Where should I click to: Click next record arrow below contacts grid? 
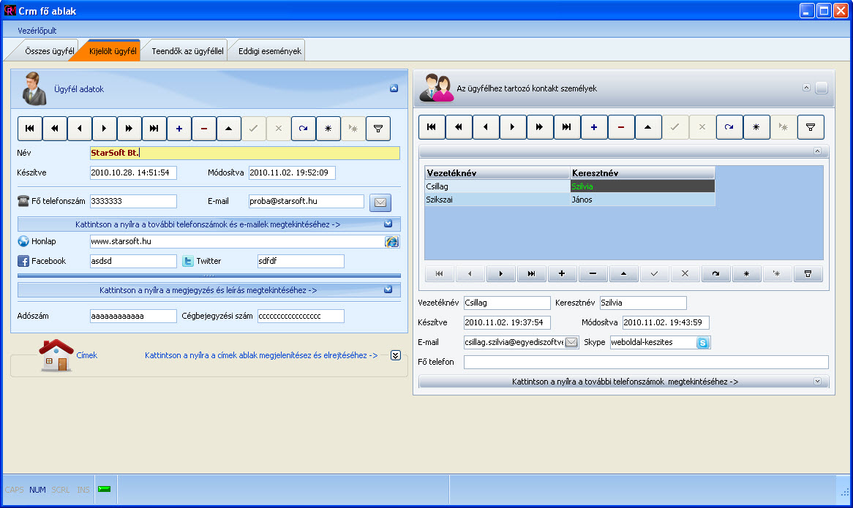500,274
